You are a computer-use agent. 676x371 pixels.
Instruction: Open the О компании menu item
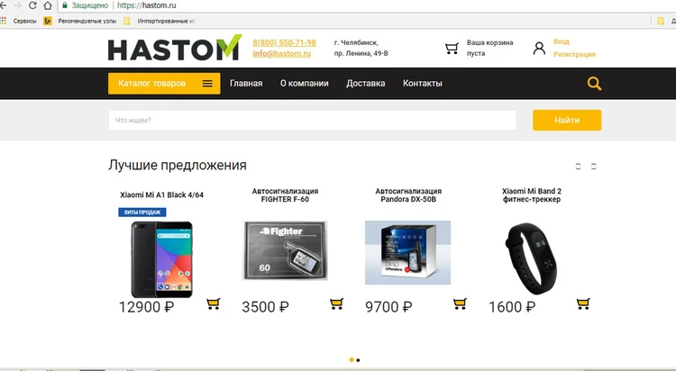305,83
